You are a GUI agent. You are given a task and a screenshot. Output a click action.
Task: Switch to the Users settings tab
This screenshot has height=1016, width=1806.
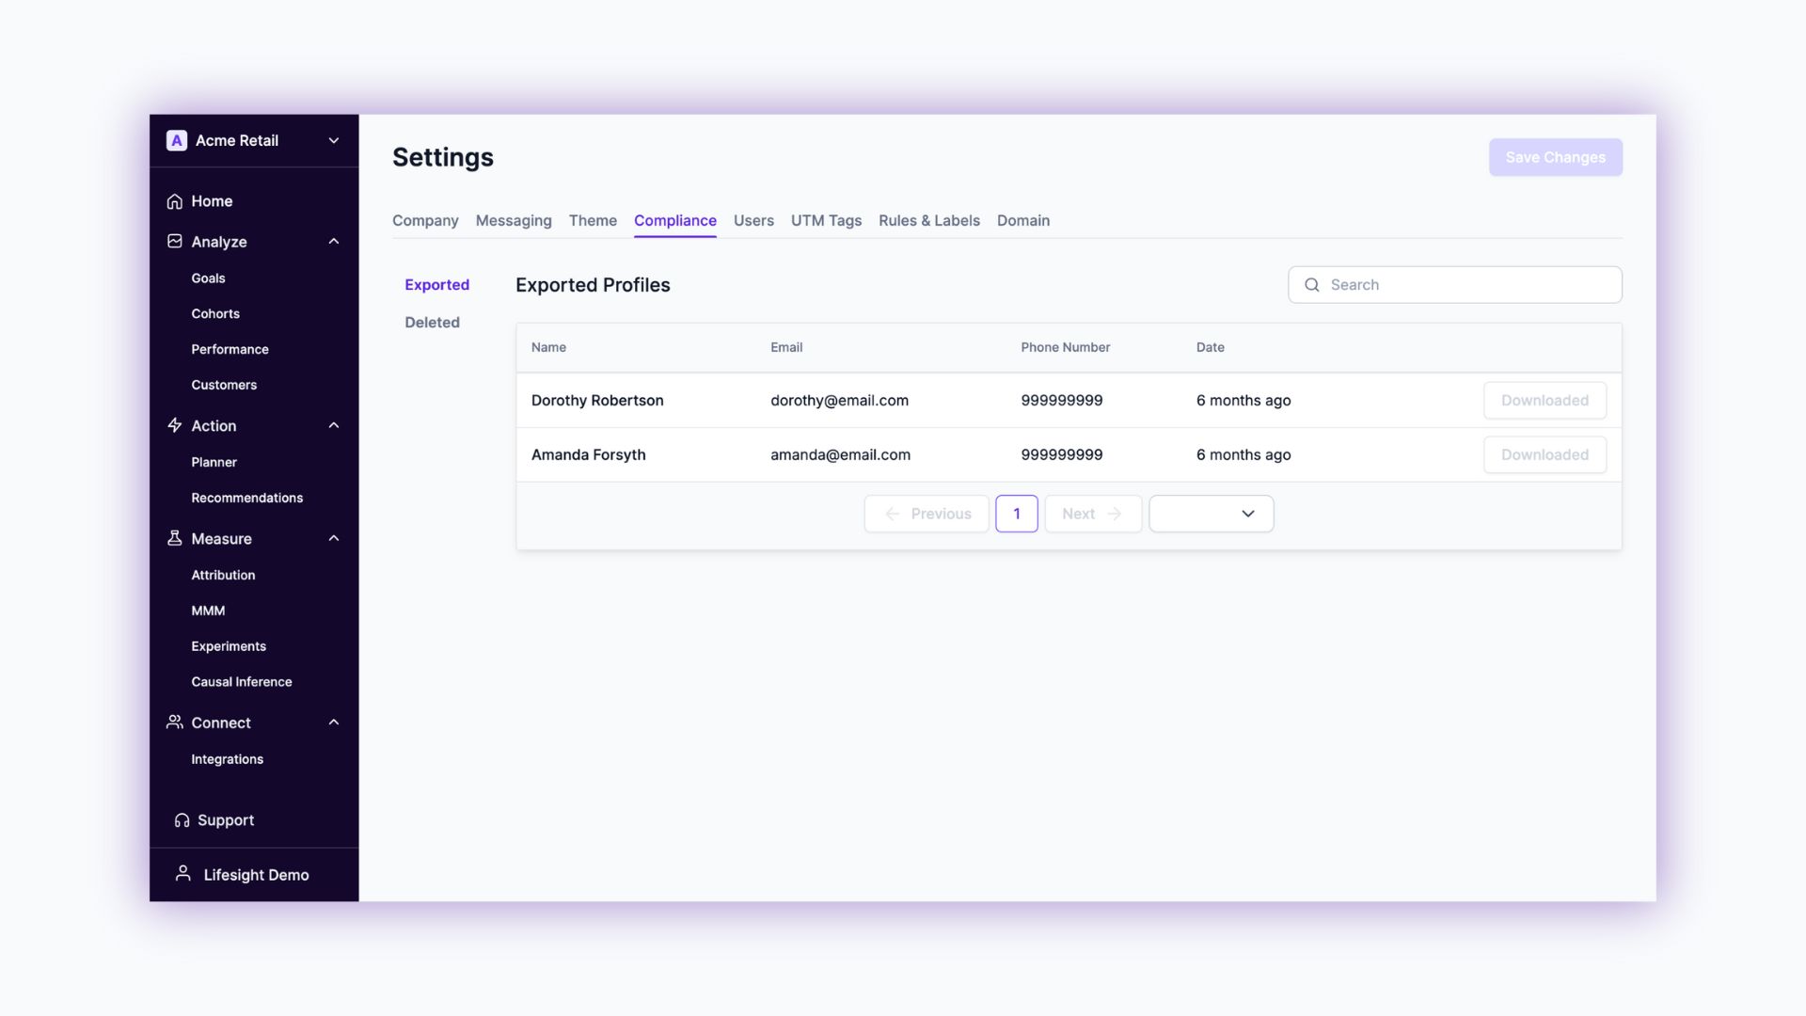pos(753,220)
